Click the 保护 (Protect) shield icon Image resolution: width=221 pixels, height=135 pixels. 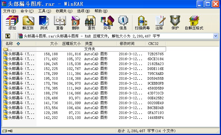[175, 22]
